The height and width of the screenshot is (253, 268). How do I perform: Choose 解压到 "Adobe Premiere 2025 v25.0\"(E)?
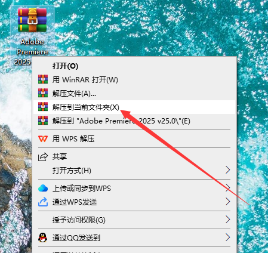[x=134, y=121]
